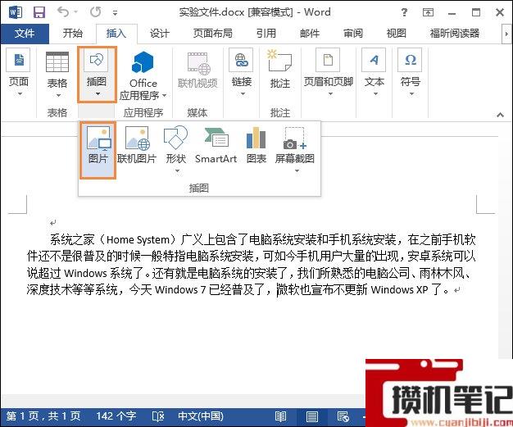The height and width of the screenshot is (427, 513).
Task: Click inside the paragraph starting 系统之家
Action: (252, 265)
